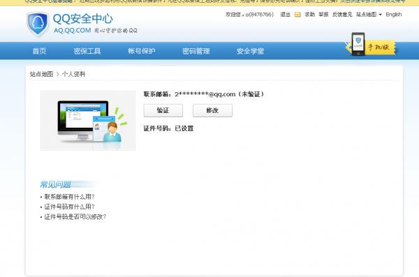
Task: Open the 帐号保护 menu
Action: pyautogui.click(x=142, y=51)
